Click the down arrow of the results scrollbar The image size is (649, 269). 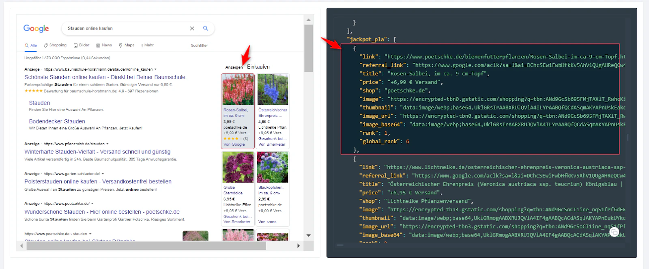(x=309, y=235)
